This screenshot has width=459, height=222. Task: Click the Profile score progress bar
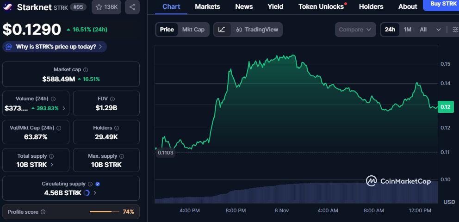coord(104,212)
